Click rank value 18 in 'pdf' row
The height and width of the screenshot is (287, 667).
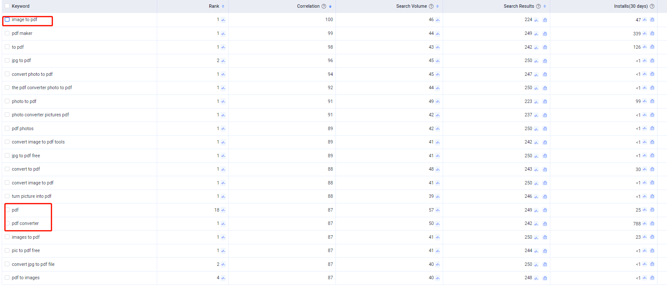217,210
